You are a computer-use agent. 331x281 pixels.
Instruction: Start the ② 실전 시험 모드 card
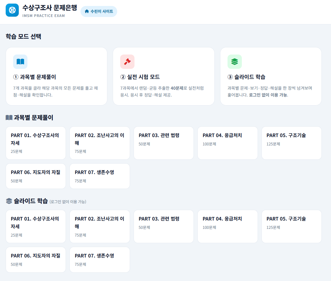pos(163,76)
